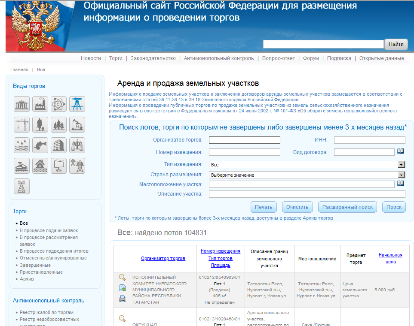
Task: Open the book icon beside Вид договора
Action: point(401,151)
